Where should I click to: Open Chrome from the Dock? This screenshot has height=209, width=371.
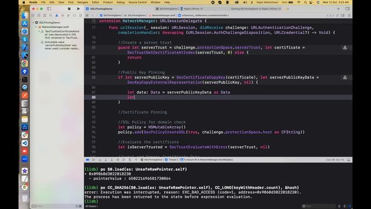click(x=24, y=63)
